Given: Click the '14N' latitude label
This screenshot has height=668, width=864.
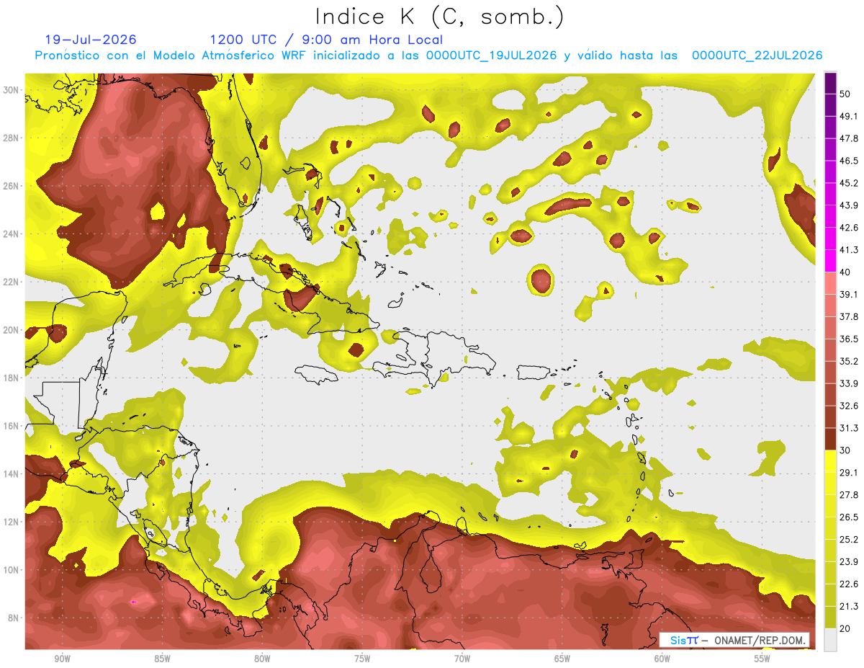Looking at the screenshot, I should pos(12,473).
